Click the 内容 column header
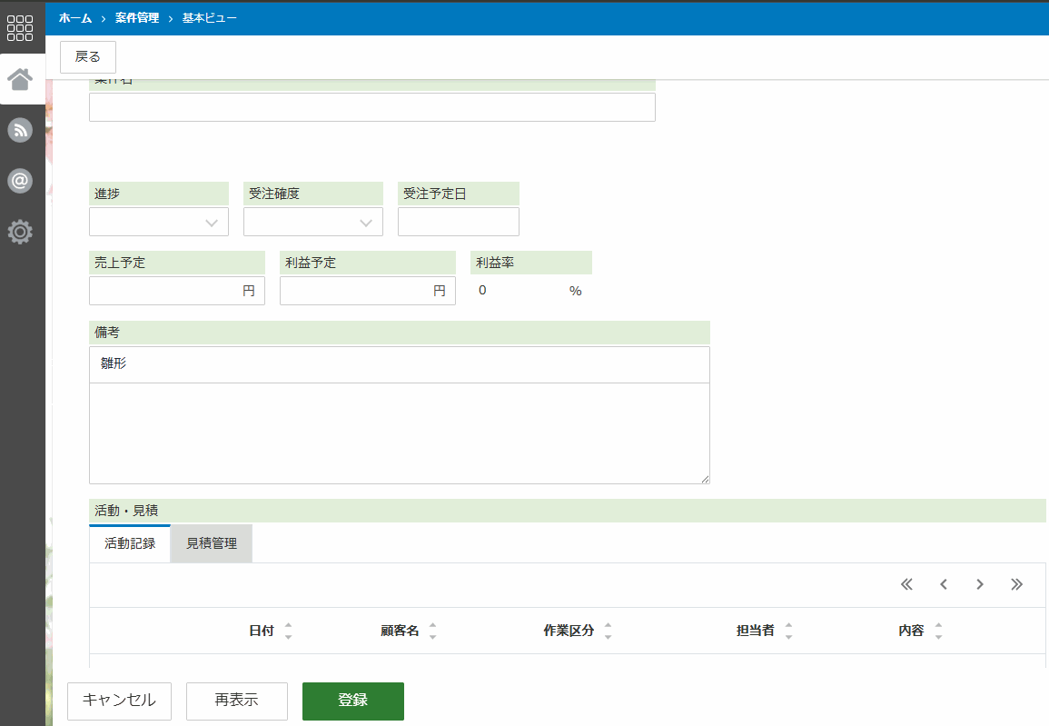Screen dimensions: 1049x726 (911, 631)
